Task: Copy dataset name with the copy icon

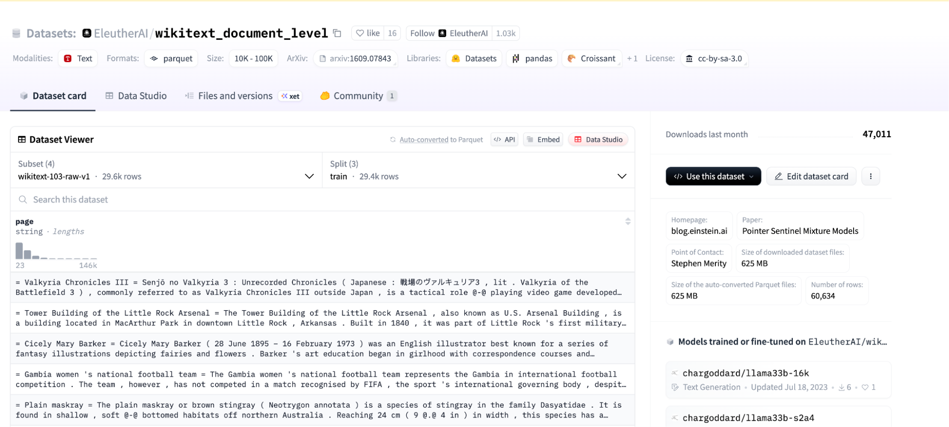Action: [337, 33]
